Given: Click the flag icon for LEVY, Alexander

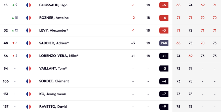Looking at the screenshot, I should [x=28, y=30].
